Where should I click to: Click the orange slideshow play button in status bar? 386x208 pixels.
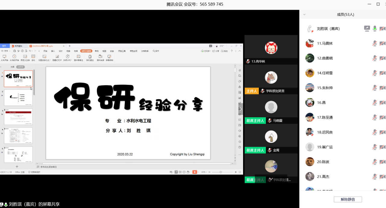click(195, 172)
